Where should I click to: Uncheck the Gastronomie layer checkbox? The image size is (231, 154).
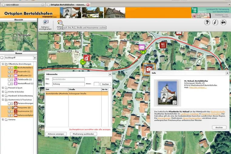(9, 112)
